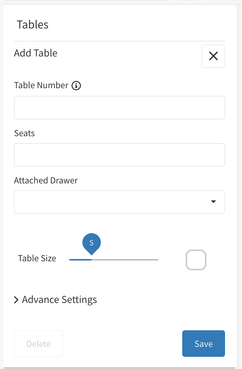The height and width of the screenshot is (369, 242).
Task: Close the Add Table form
Action: 213,56
